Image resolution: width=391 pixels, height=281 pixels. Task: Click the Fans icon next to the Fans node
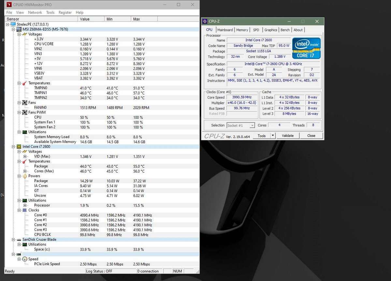[25, 103]
